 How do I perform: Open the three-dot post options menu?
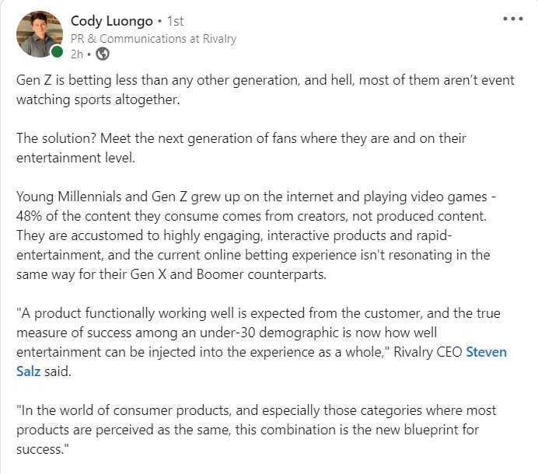(x=513, y=19)
